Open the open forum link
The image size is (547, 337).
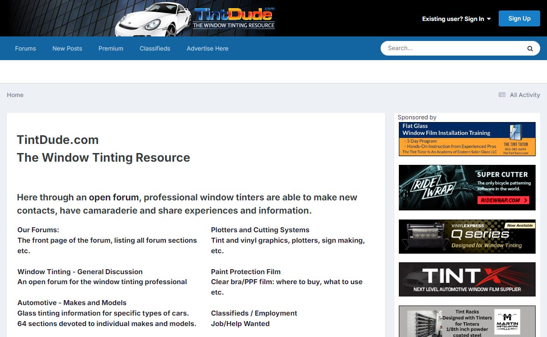pos(114,197)
